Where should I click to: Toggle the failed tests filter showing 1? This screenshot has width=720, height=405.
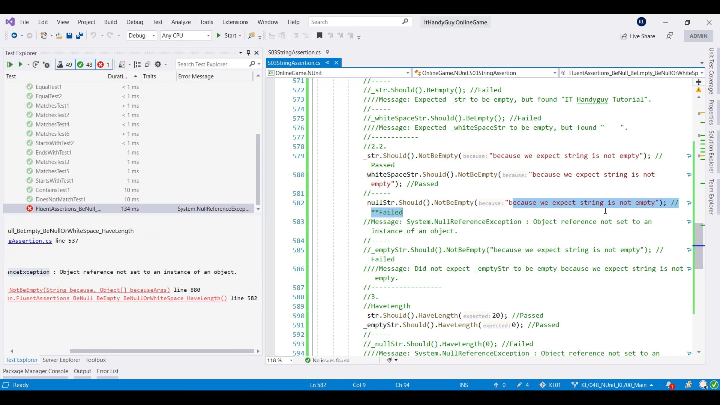point(103,64)
